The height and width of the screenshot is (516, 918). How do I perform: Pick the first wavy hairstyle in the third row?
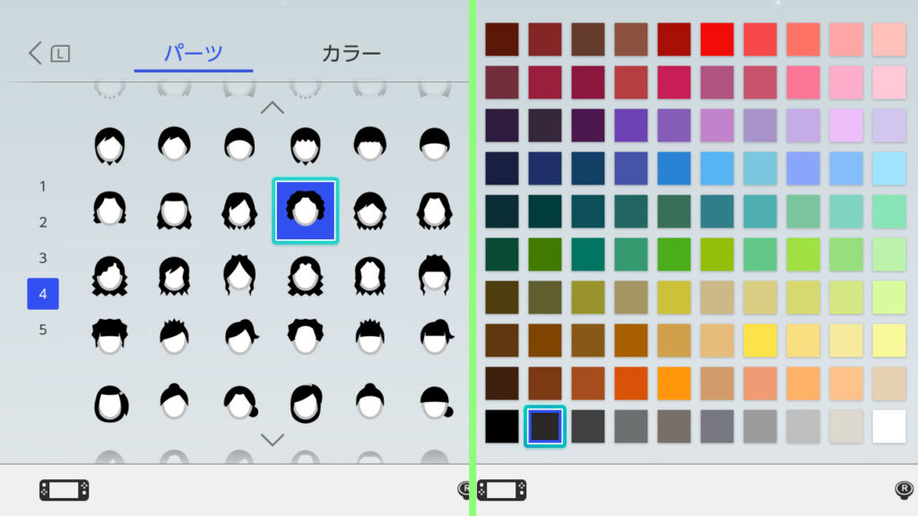(109, 276)
